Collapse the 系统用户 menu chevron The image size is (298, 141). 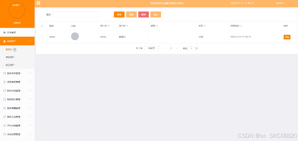tap(30, 41)
